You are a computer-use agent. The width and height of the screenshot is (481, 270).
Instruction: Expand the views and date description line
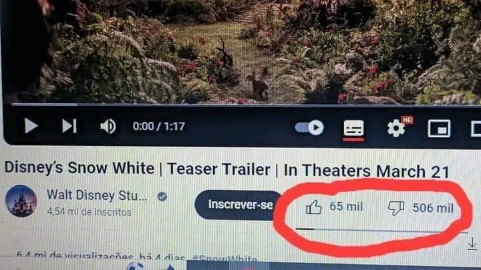(x=101, y=257)
